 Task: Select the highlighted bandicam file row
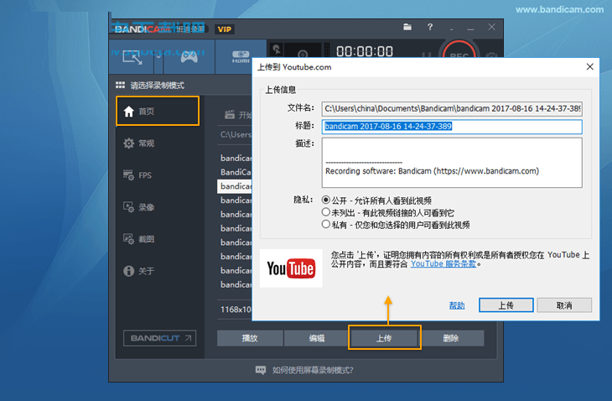[x=235, y=186]
